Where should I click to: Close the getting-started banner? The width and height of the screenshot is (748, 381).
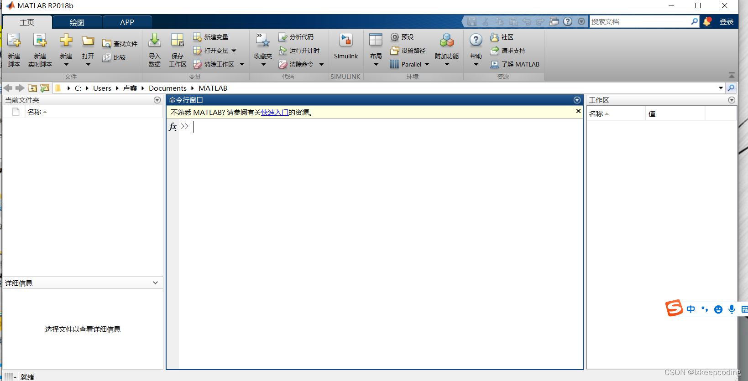(578, 111)
